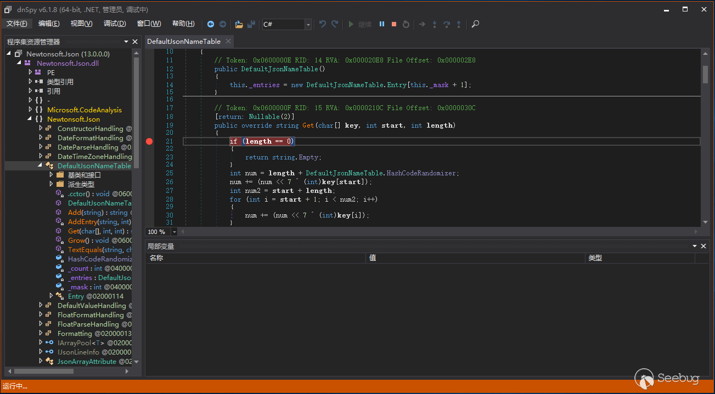Screen dimensions: 715x394
Task: Close the 局部变量 locals panel
Action: (703, 247)
